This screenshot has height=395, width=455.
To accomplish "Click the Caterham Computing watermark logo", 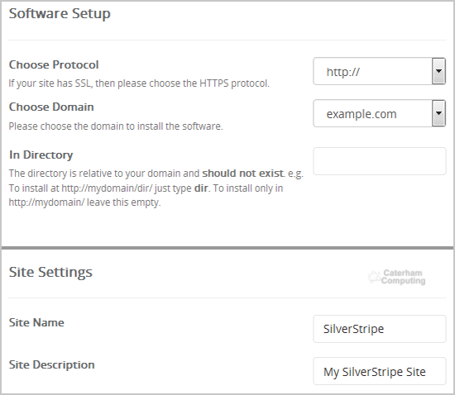I will click(x=396, y=277).
